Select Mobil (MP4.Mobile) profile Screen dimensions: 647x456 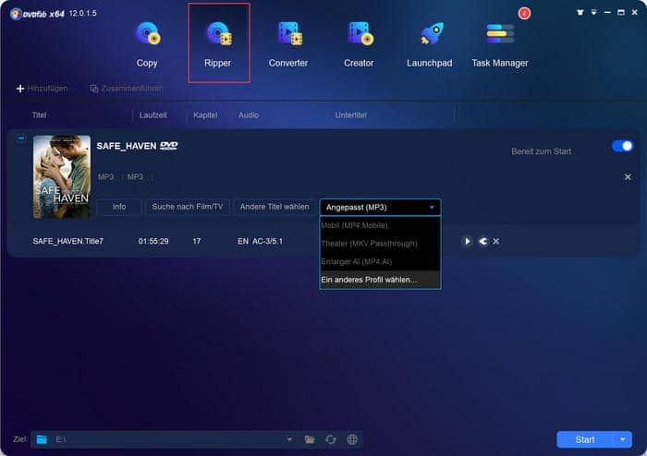pos(380,225)
